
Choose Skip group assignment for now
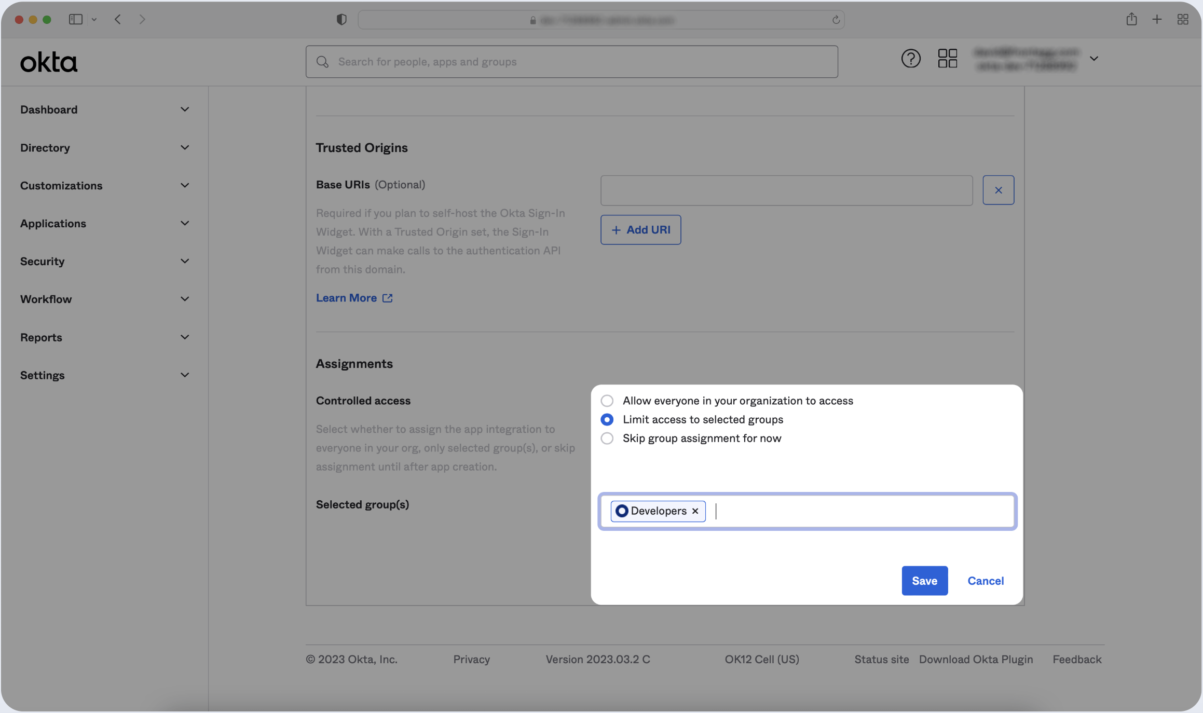(607, 438)
